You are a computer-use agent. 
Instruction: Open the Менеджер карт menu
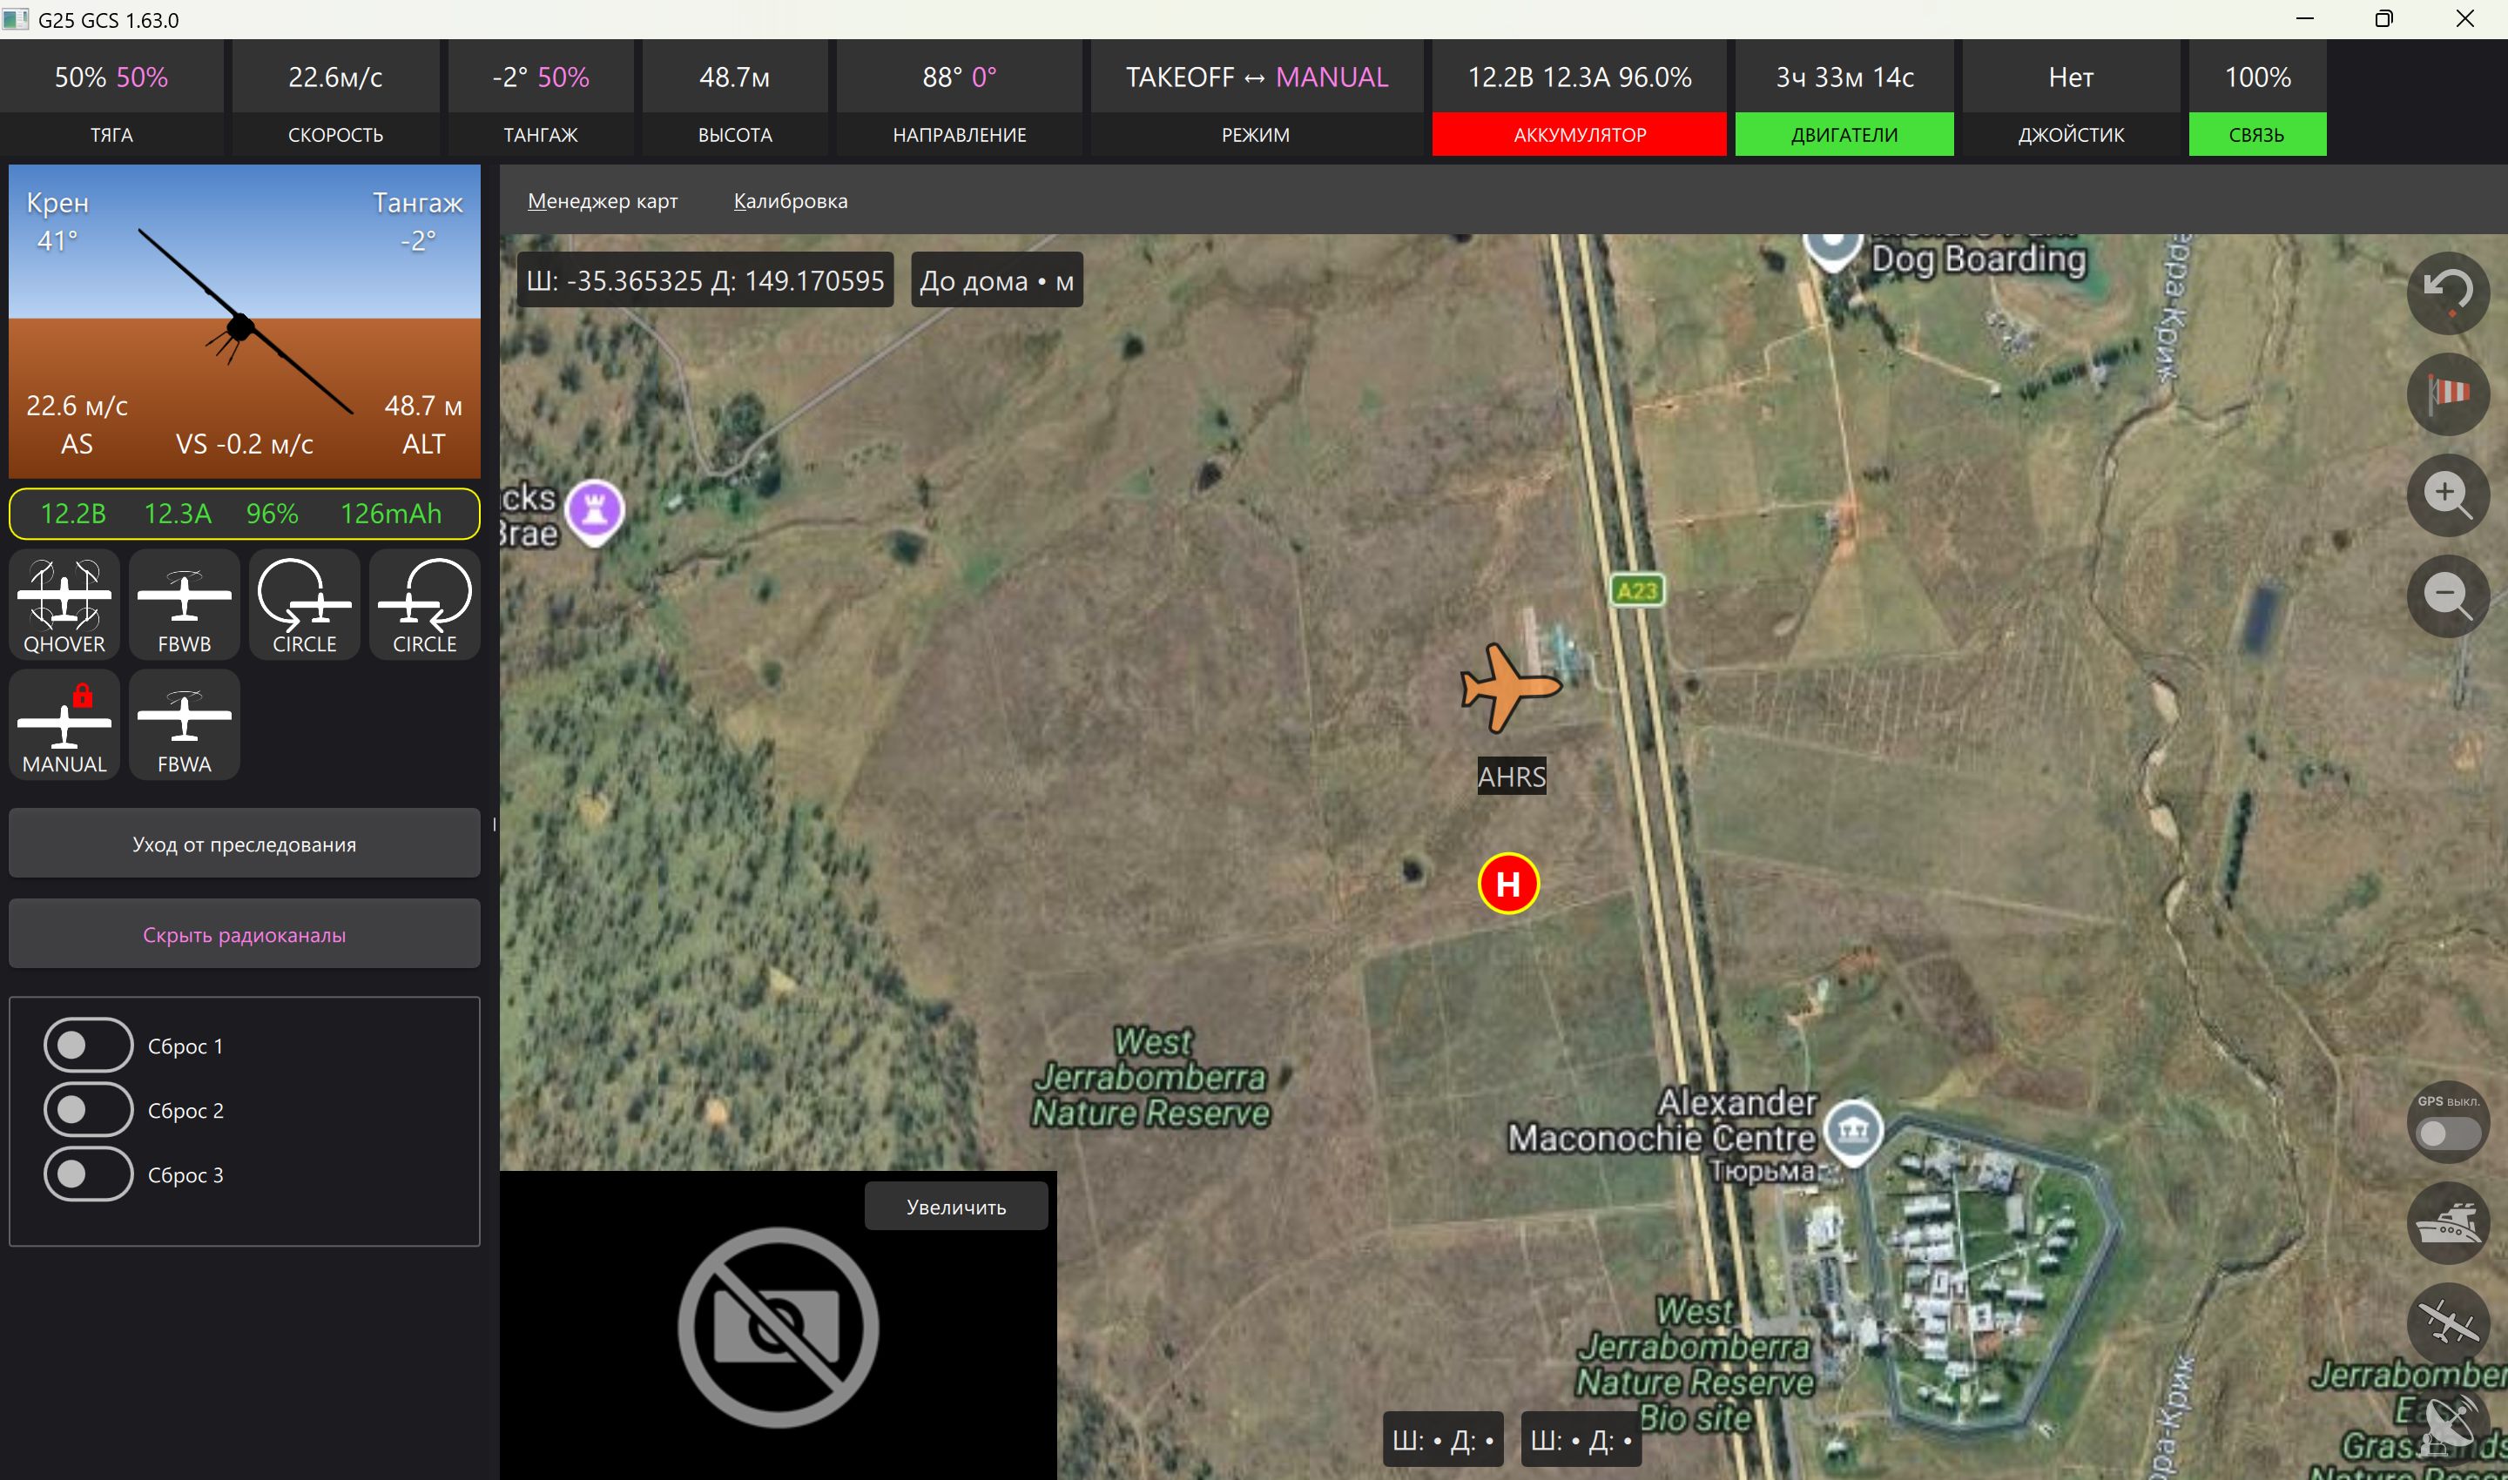(x=603, y=201)
